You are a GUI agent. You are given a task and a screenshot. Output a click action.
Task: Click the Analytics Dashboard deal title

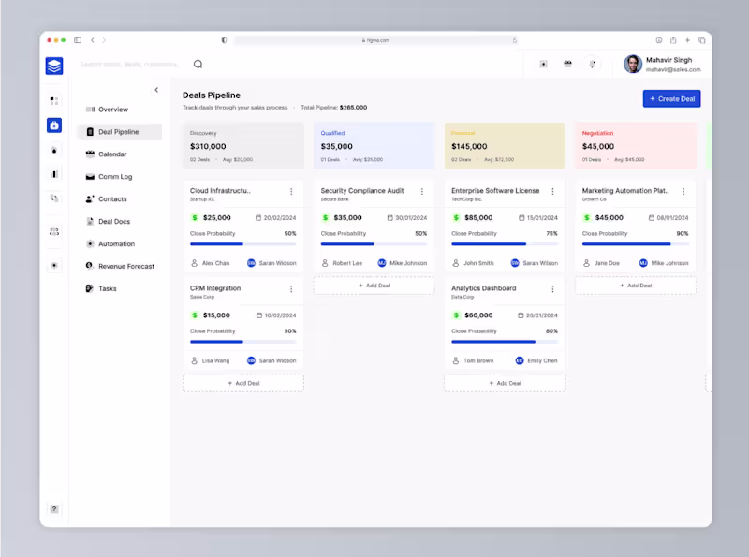(483, 288)
